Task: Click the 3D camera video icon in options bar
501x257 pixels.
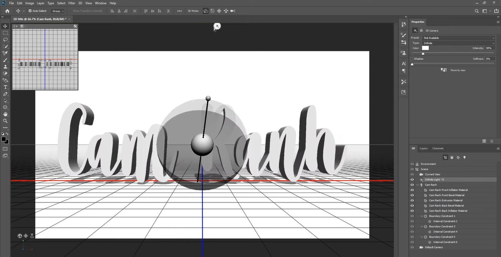Action: 233,11
